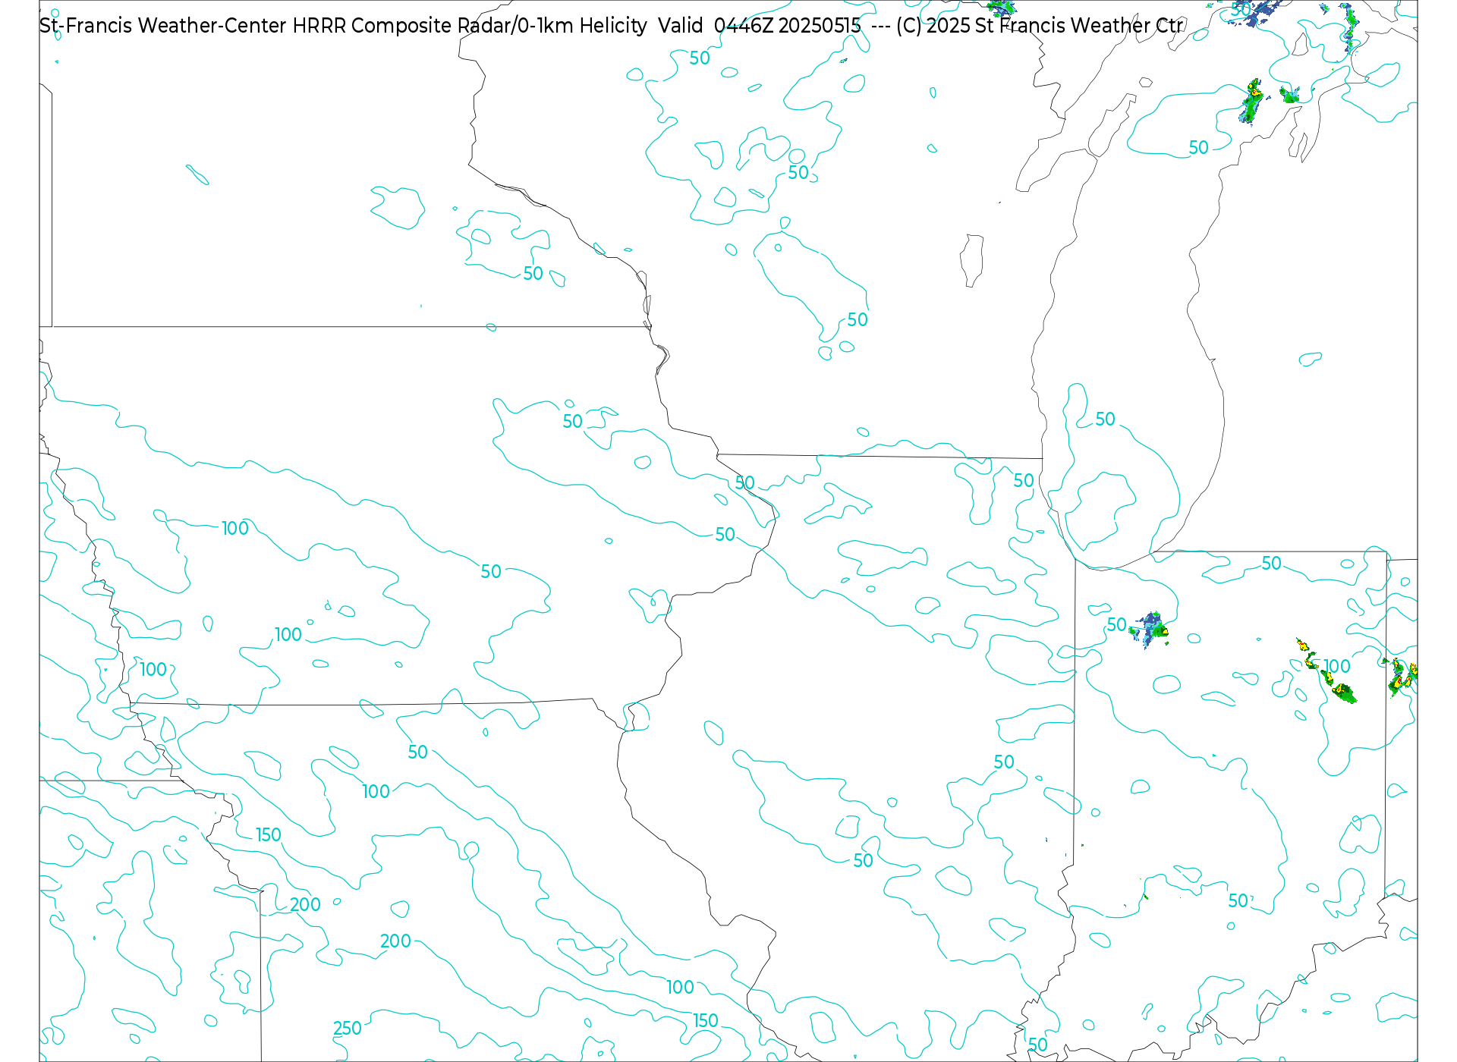The height and width of the screenshot is (1062, 1457).
Task: Click the "HRRR Composite Radar/0-1km Helicity" title text
Action: tap(470, 26)
